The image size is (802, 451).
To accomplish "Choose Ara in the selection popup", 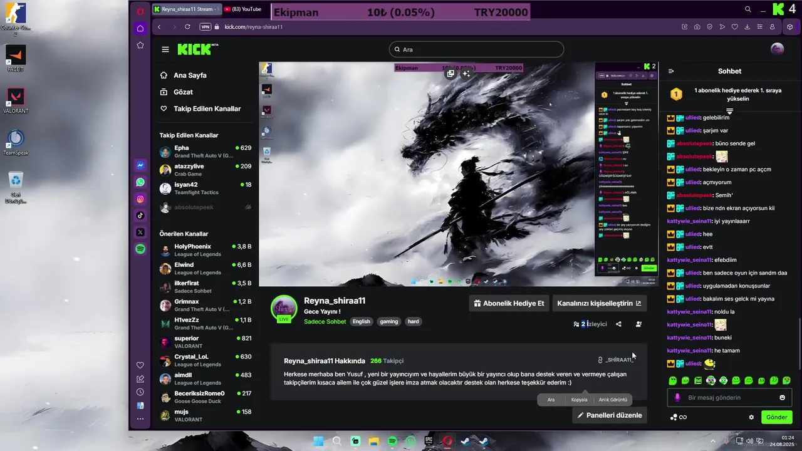I will click(551, 400).
